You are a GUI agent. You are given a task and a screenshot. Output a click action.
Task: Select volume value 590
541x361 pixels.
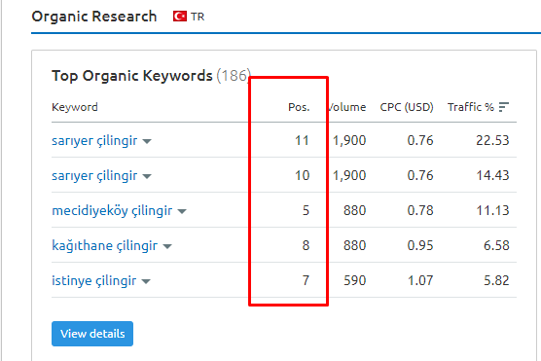coord(355,280)
